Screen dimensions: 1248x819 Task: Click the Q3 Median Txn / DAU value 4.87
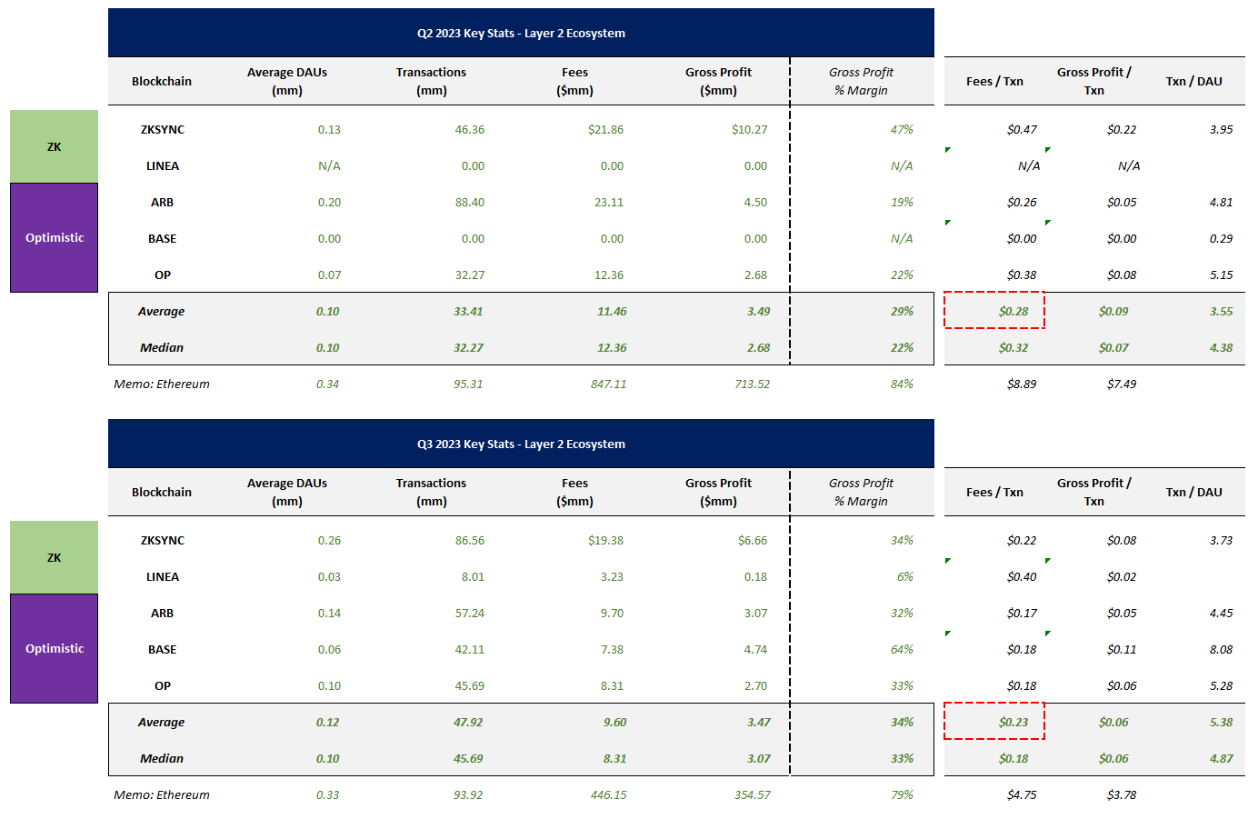pos(1221,758)
